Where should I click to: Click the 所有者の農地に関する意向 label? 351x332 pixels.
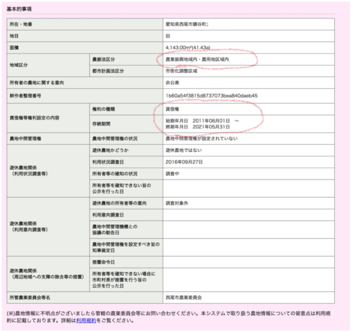(37, 82)
